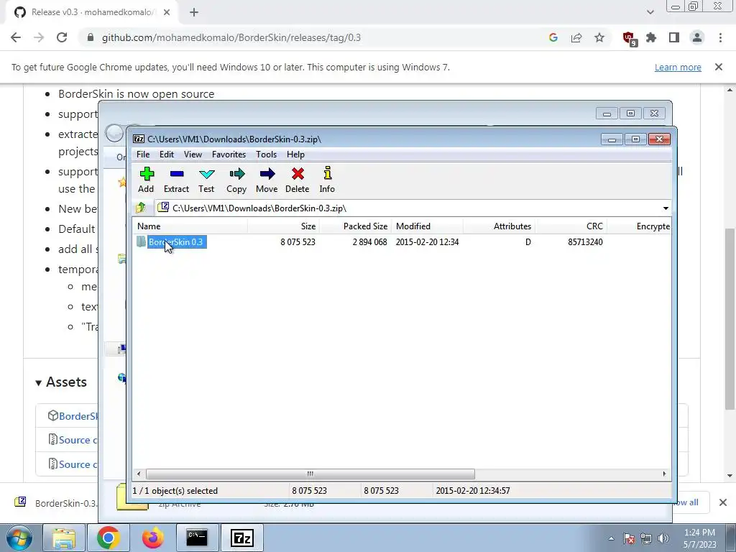Click the right arrow of 7-Zip horizontal scrollbar

click(x=664, y=474)
